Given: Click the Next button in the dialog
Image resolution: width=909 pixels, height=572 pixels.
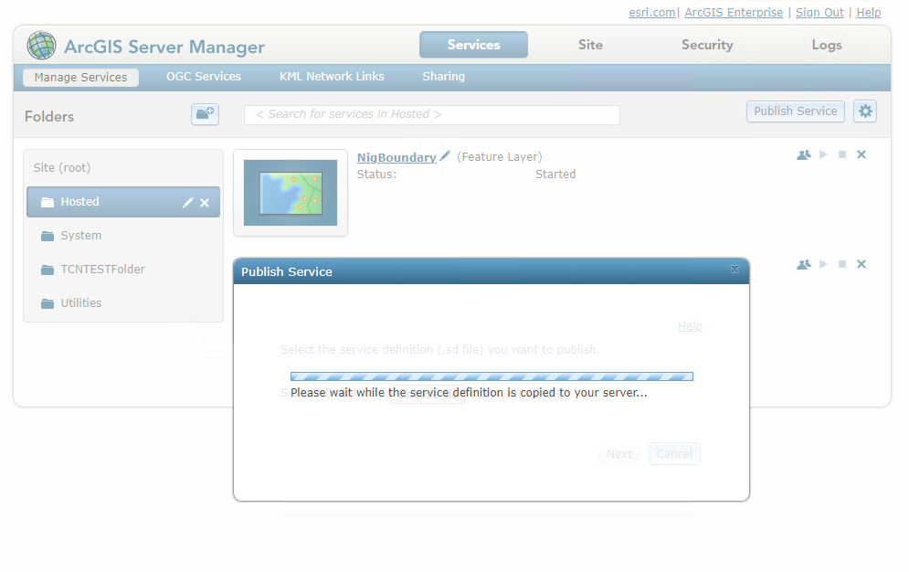Looking at the screenshot, I should (x=619, y=454).
